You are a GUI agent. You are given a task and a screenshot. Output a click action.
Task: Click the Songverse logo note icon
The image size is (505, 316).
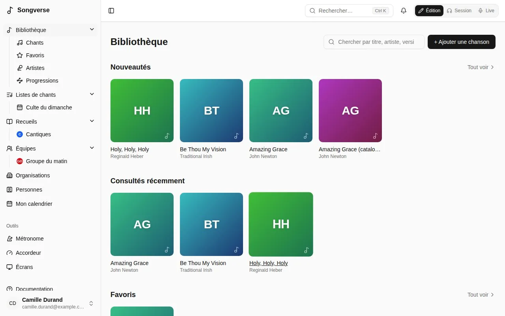10,10
